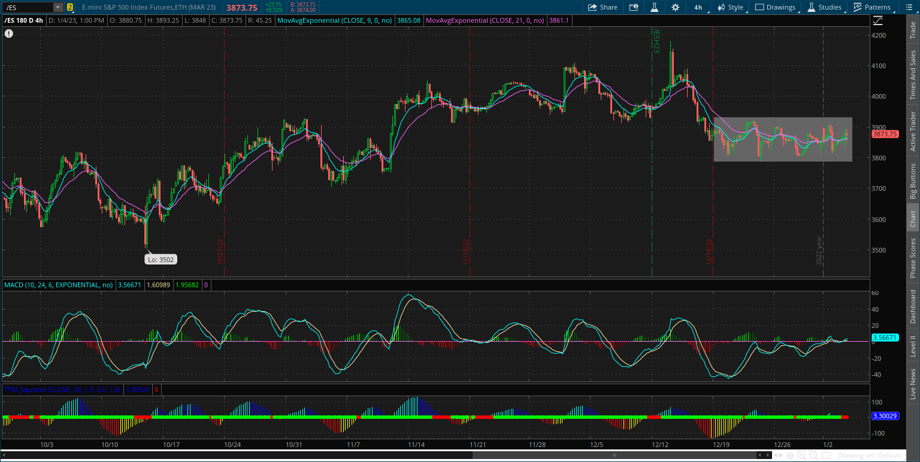The image size is (920, 462).
Task: Click the zoom out magnifier icon
Action: (x=813, y=455)
